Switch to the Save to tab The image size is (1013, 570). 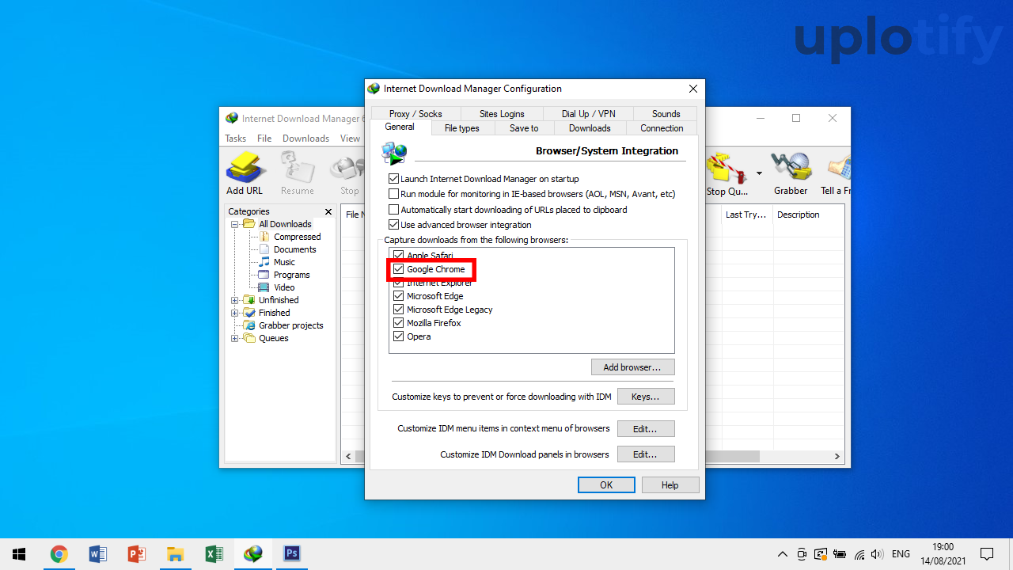524,128
